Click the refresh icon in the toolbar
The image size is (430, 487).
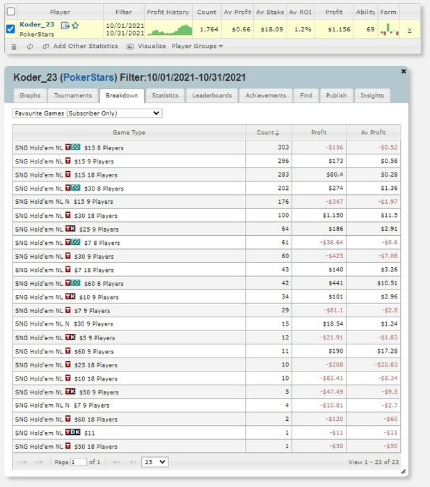tap(30, 47)
